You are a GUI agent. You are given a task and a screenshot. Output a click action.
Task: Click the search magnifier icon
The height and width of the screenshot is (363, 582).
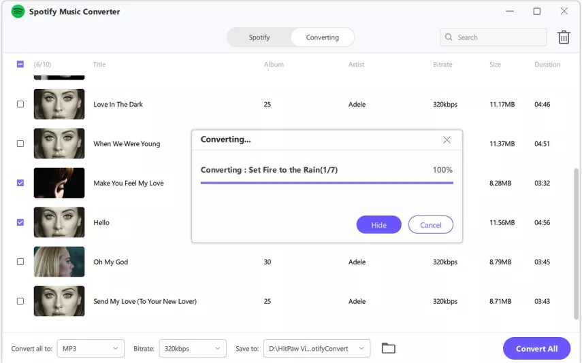[x=449, y=37]
